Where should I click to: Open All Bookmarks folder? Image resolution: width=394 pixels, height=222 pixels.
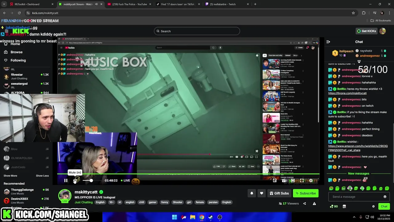click(381, 21)
